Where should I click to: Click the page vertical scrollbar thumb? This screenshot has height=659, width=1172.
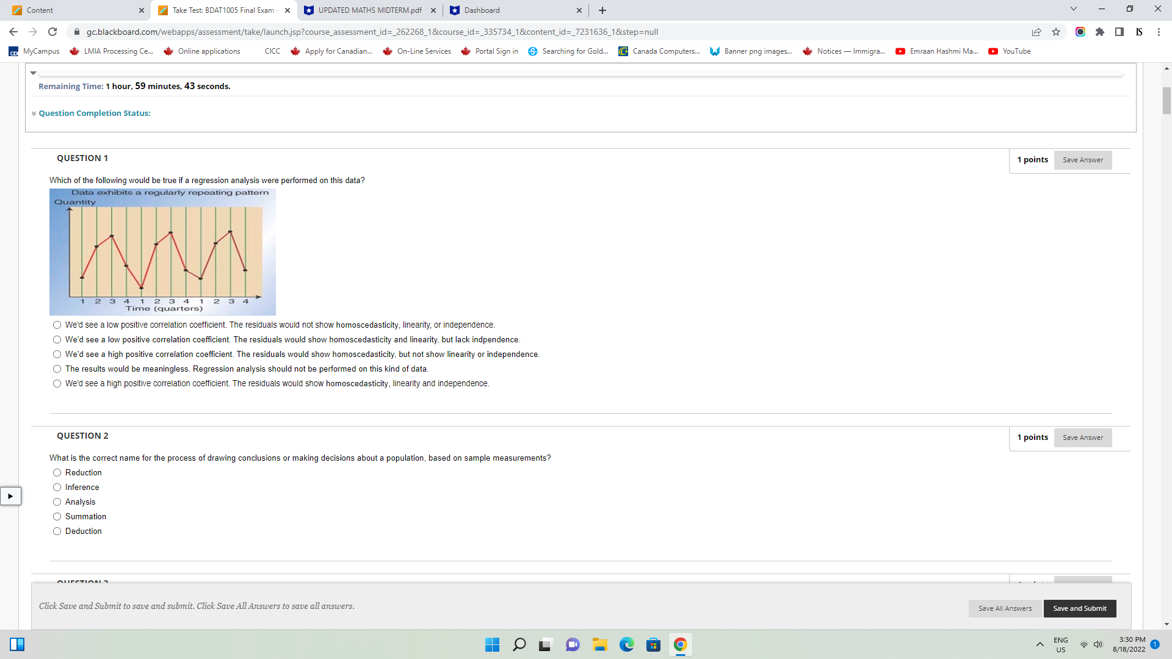coord(1167,101)
